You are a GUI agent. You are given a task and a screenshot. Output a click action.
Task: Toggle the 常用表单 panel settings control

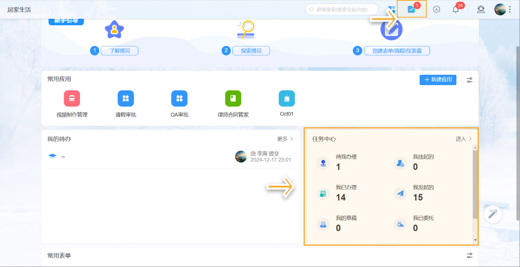470,255
